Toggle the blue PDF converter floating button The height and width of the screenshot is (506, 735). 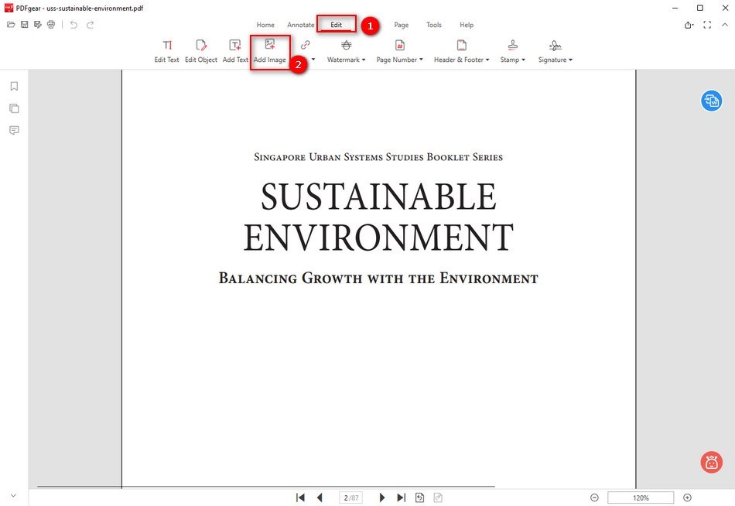[x=711, y=101]
